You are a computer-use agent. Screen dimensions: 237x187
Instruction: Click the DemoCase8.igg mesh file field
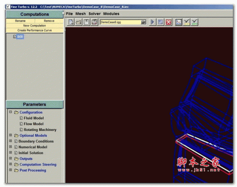(x=120, y=22)
